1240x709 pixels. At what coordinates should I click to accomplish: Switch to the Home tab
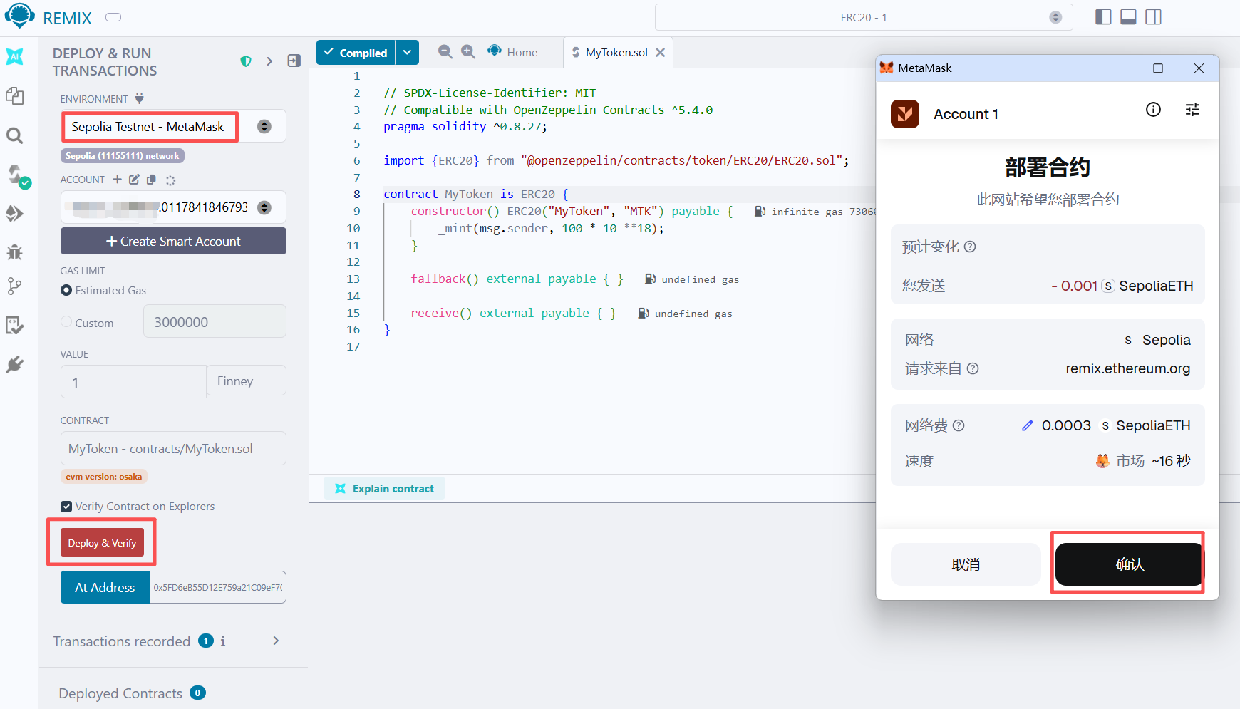513,52
